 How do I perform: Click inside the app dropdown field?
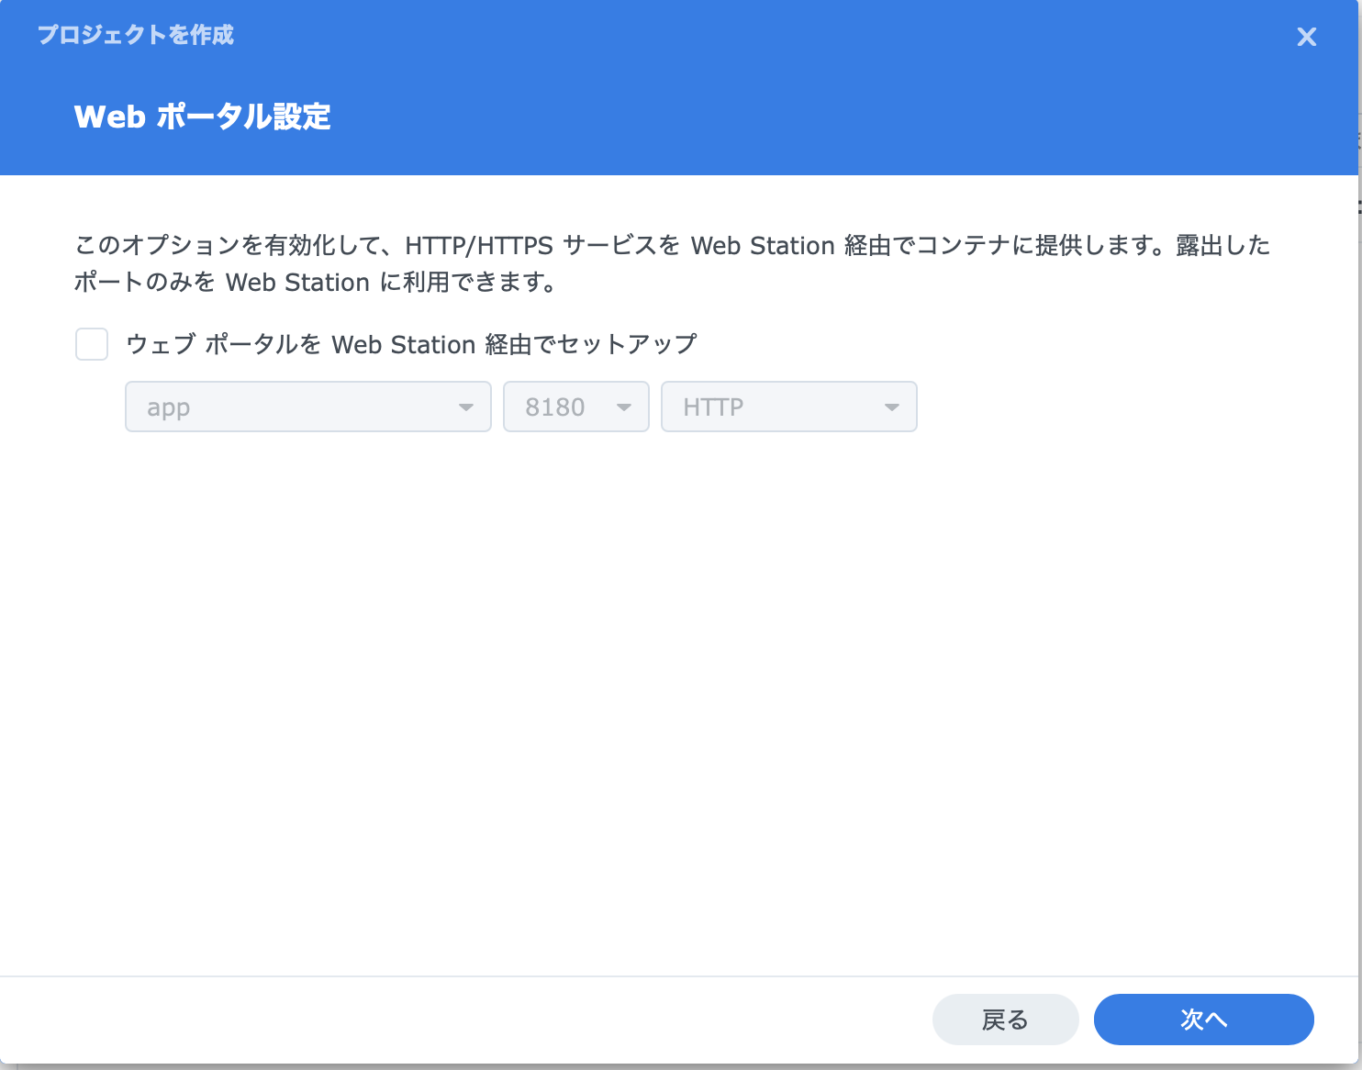tap(275, 407)
